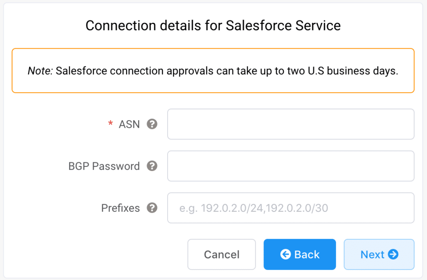
Task: Go back with the blue Back button
Action: pyautogui.click(x=299, y=254)
